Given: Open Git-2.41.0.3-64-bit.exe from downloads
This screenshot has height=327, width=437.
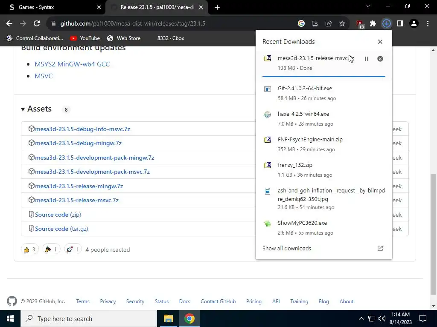Looking at the screenshot, I should click(324, 93).
